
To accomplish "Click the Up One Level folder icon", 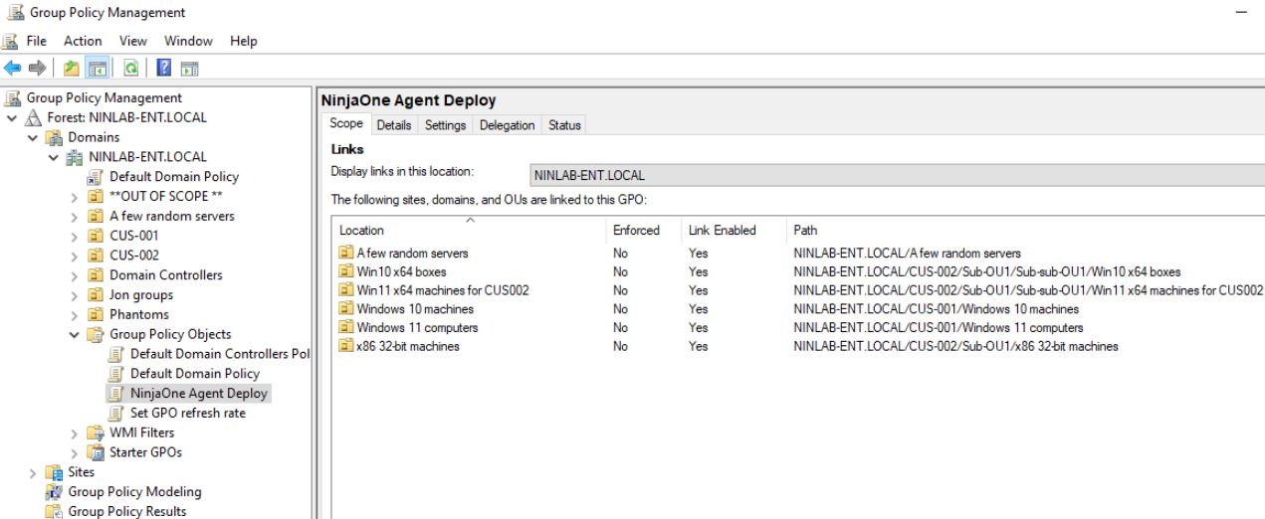I will tap(72, 68).
